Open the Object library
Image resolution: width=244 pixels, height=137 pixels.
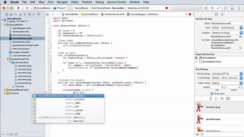(x=222, y=99)
